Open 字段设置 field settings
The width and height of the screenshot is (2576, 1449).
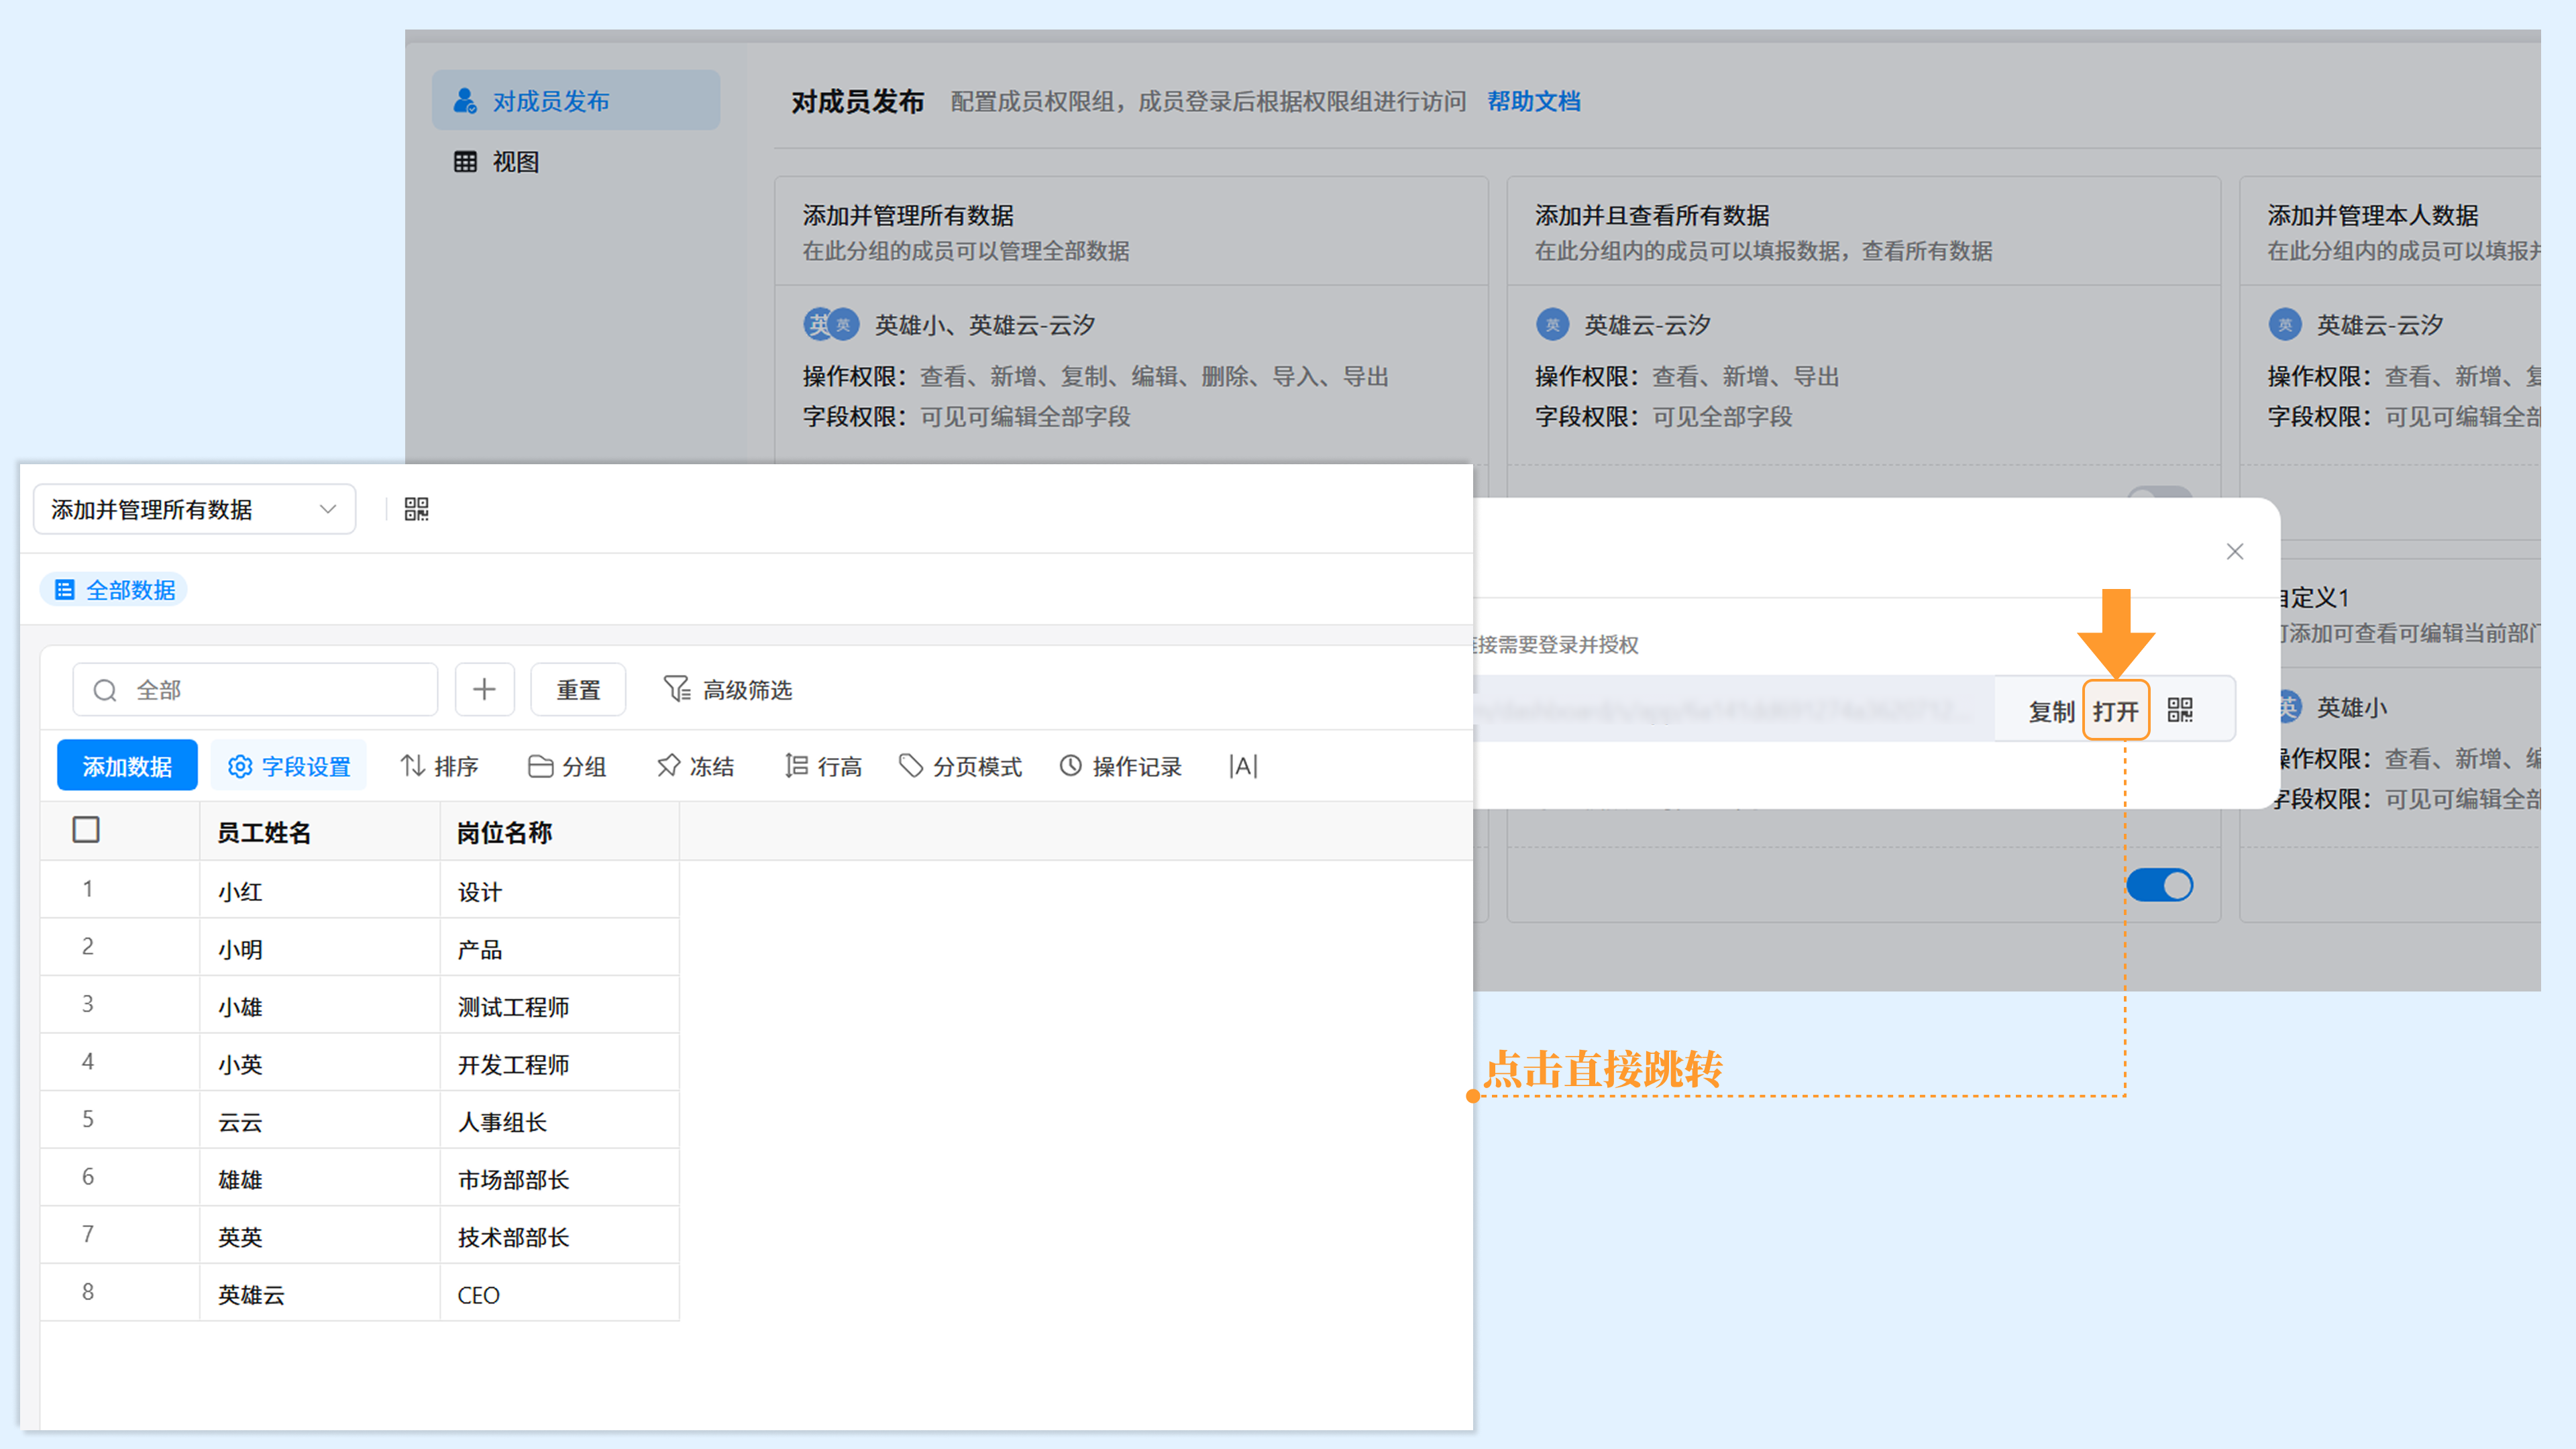pos(289,766)
